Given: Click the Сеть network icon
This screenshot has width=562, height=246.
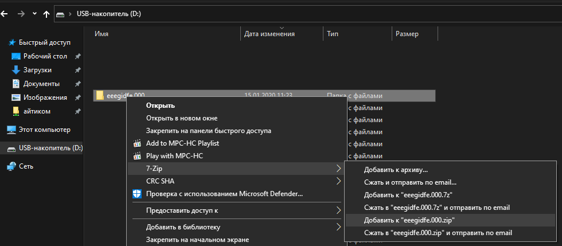Looking at the screenshot, I should coord(12,166).
